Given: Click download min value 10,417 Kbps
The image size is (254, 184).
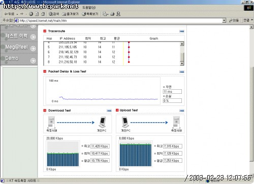Looking at the screenshot, I should 100,154.
